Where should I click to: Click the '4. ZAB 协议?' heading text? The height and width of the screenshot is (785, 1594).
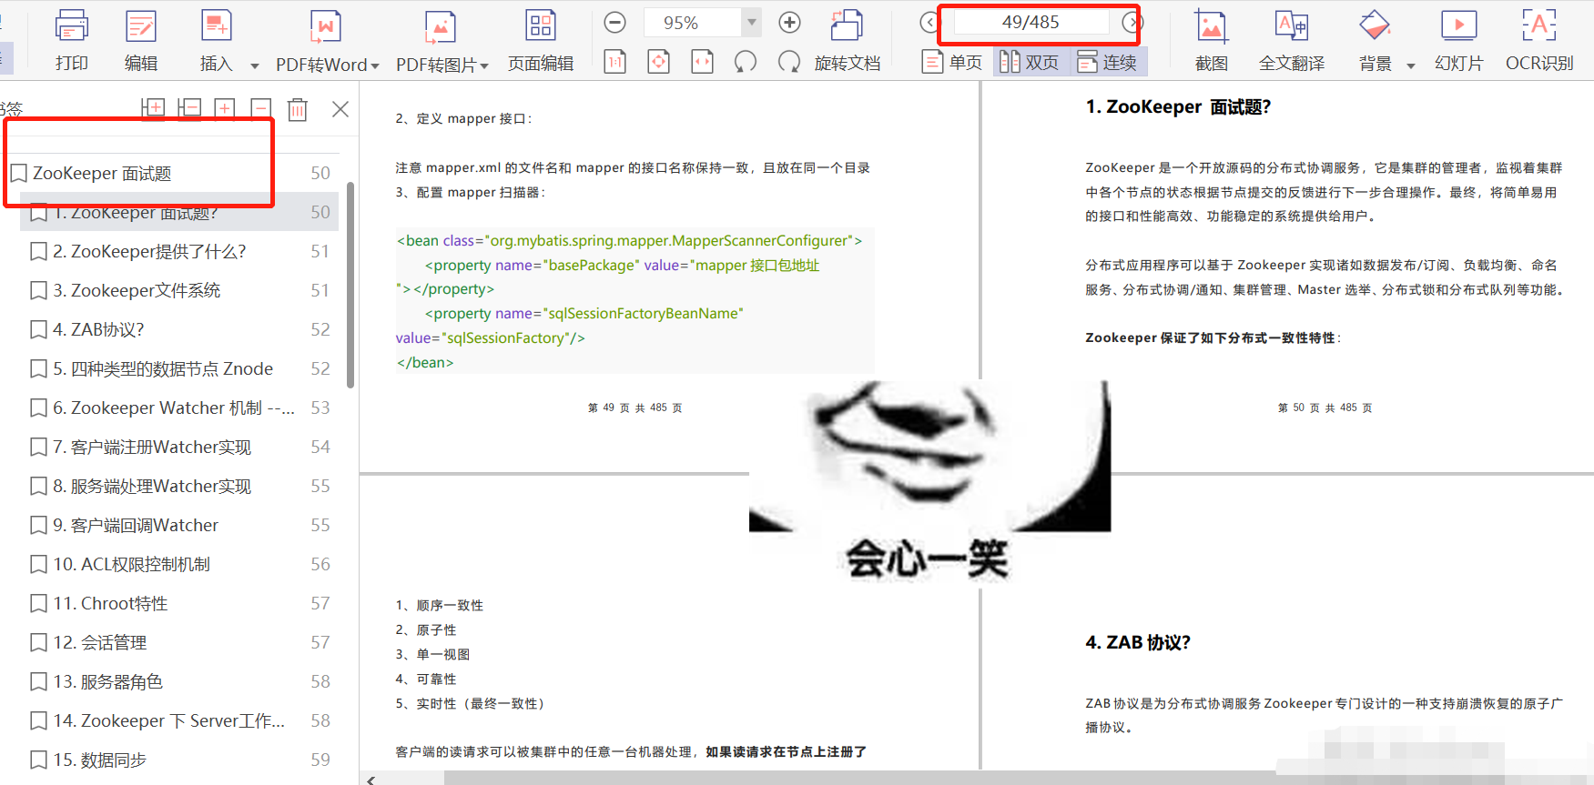pos(1138,642)
